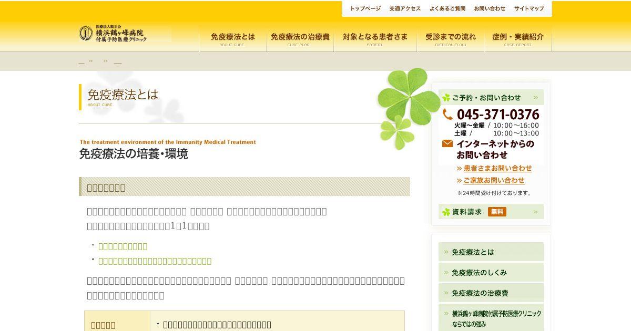
Task: Open よくあるご質問 link
Action: coord(447,9)
